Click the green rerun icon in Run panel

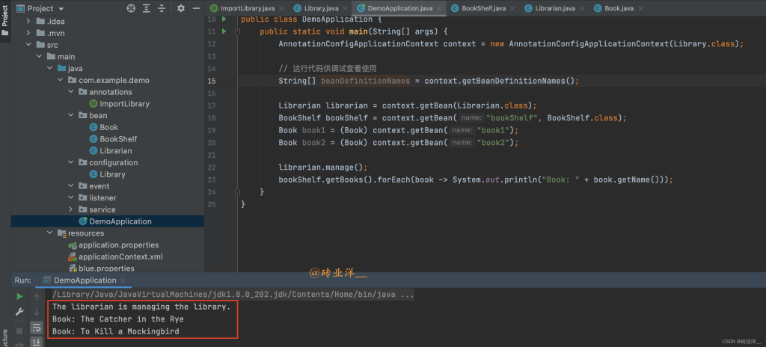click(x=19, y=296)
